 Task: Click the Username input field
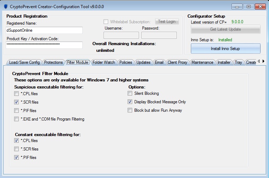(121, 35)
